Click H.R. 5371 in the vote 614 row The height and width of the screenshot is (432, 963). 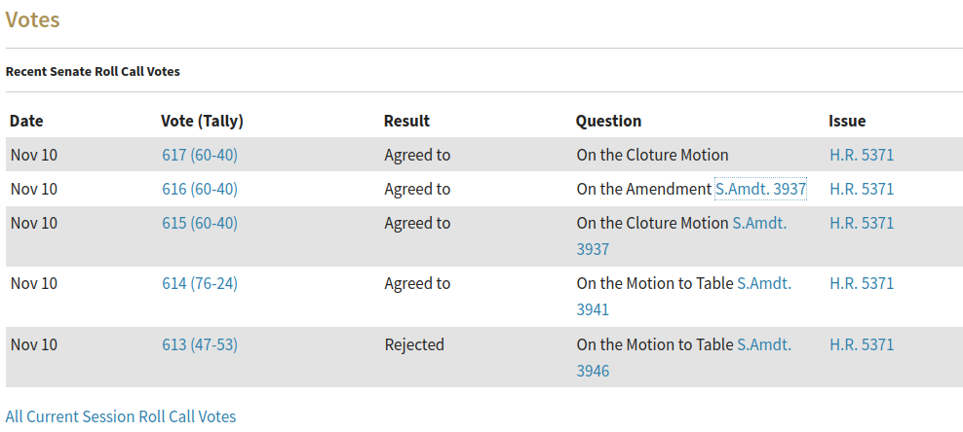pyautogui.click(x=862, y=283)
